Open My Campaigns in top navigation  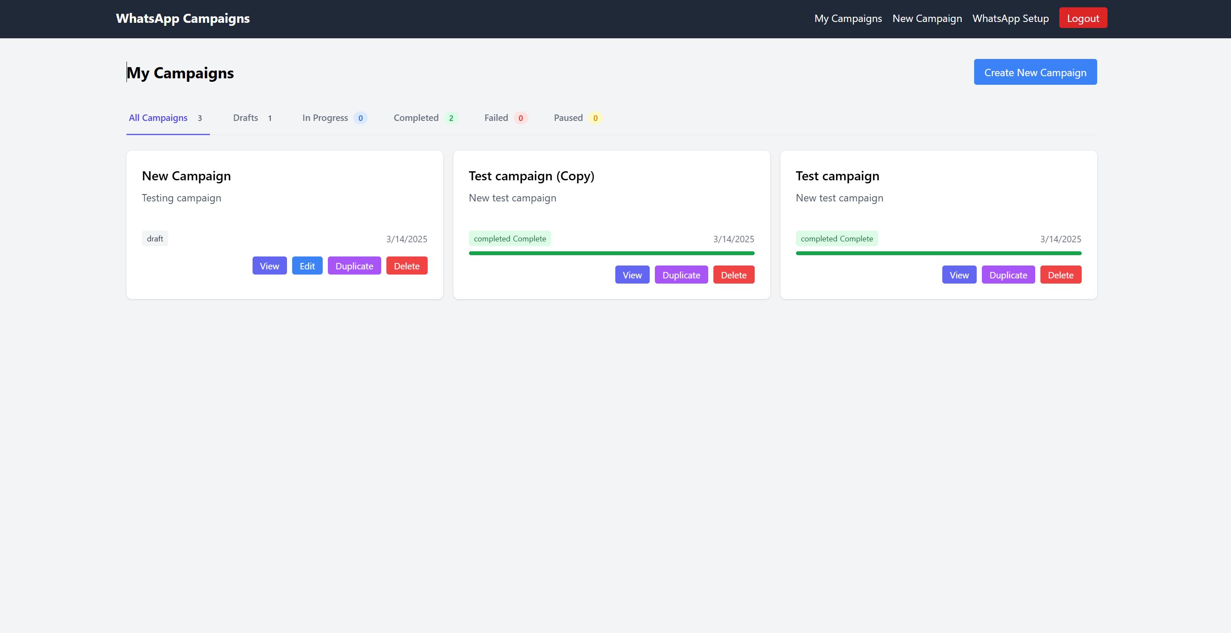pyautogui.click(x=848, y=18)
